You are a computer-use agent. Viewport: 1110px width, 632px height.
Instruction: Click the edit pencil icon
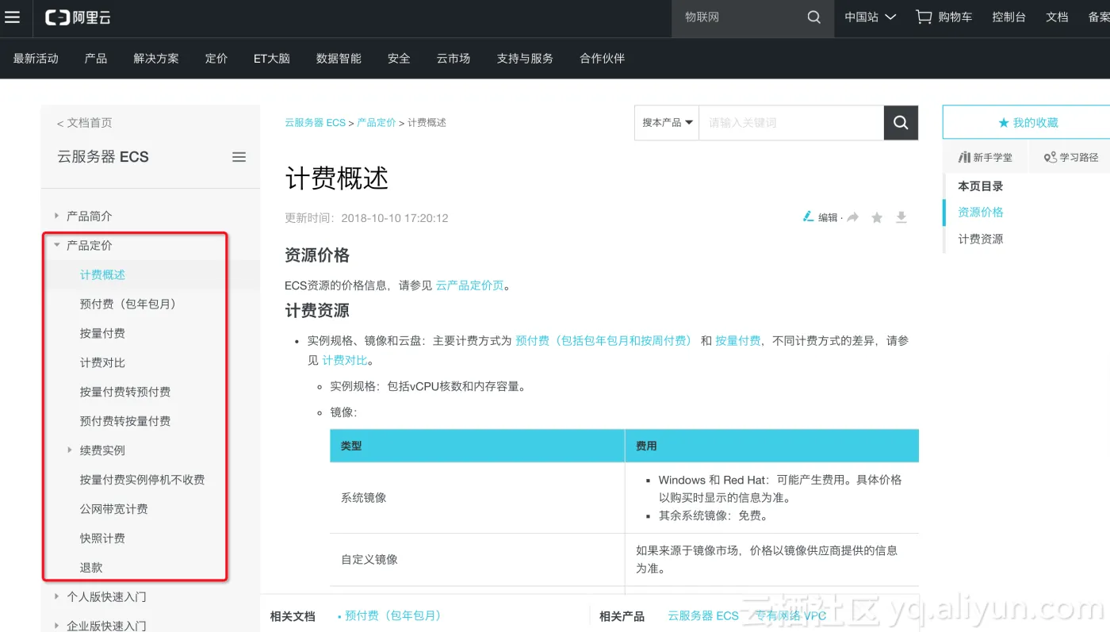[x=808, y=216]
